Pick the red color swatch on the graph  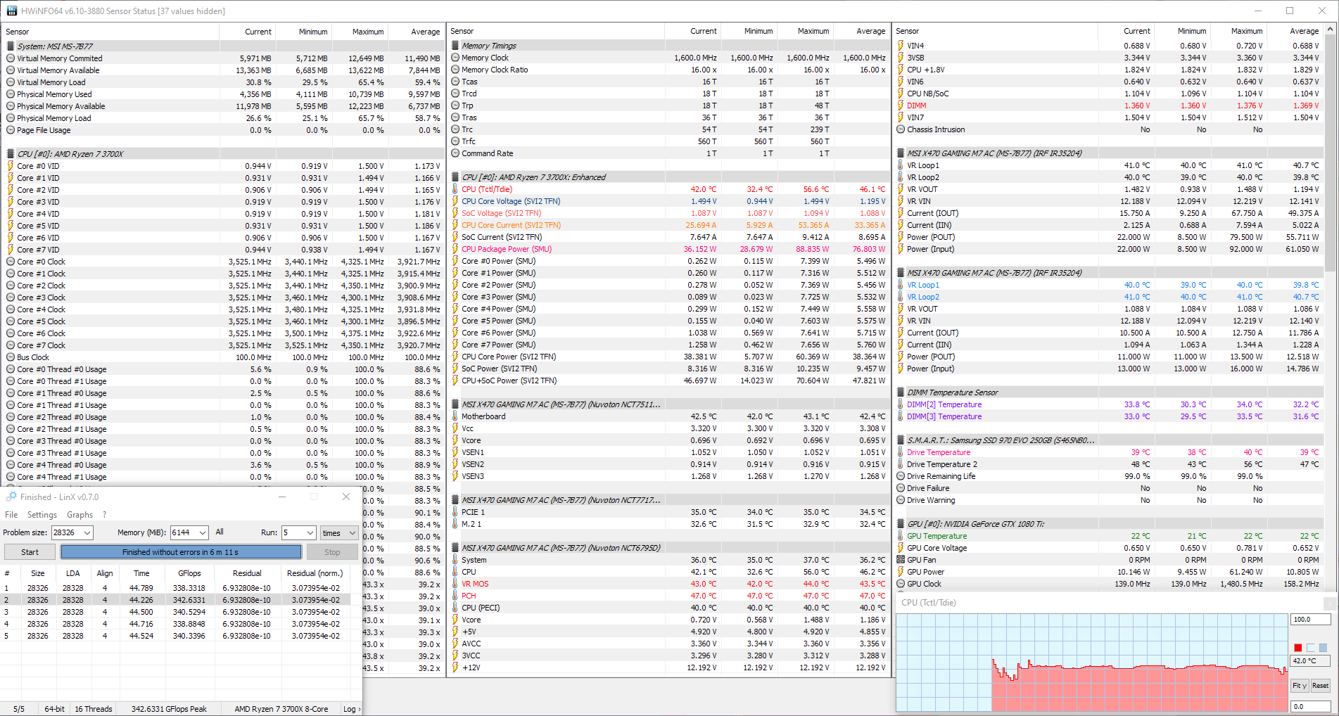click(1298, 647)
